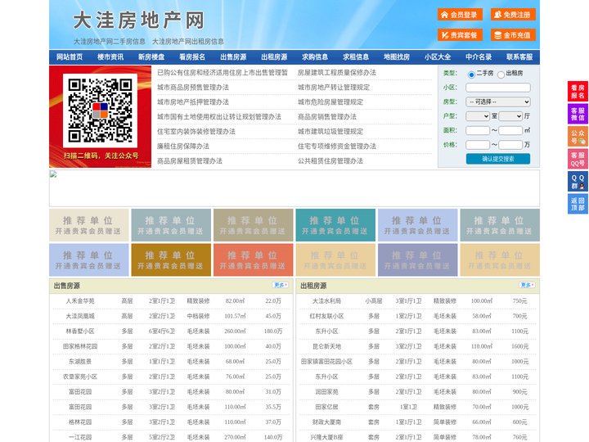Image resolution: width=589 pixels, height=442 pixels.
Task: Open the 新房楼盘 menu item
Action: [x=151, y=57]
